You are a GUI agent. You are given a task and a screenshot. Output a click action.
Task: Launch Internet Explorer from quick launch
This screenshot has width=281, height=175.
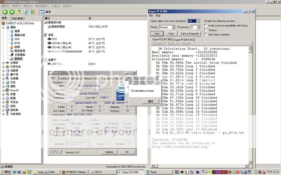tap(14, 172)
